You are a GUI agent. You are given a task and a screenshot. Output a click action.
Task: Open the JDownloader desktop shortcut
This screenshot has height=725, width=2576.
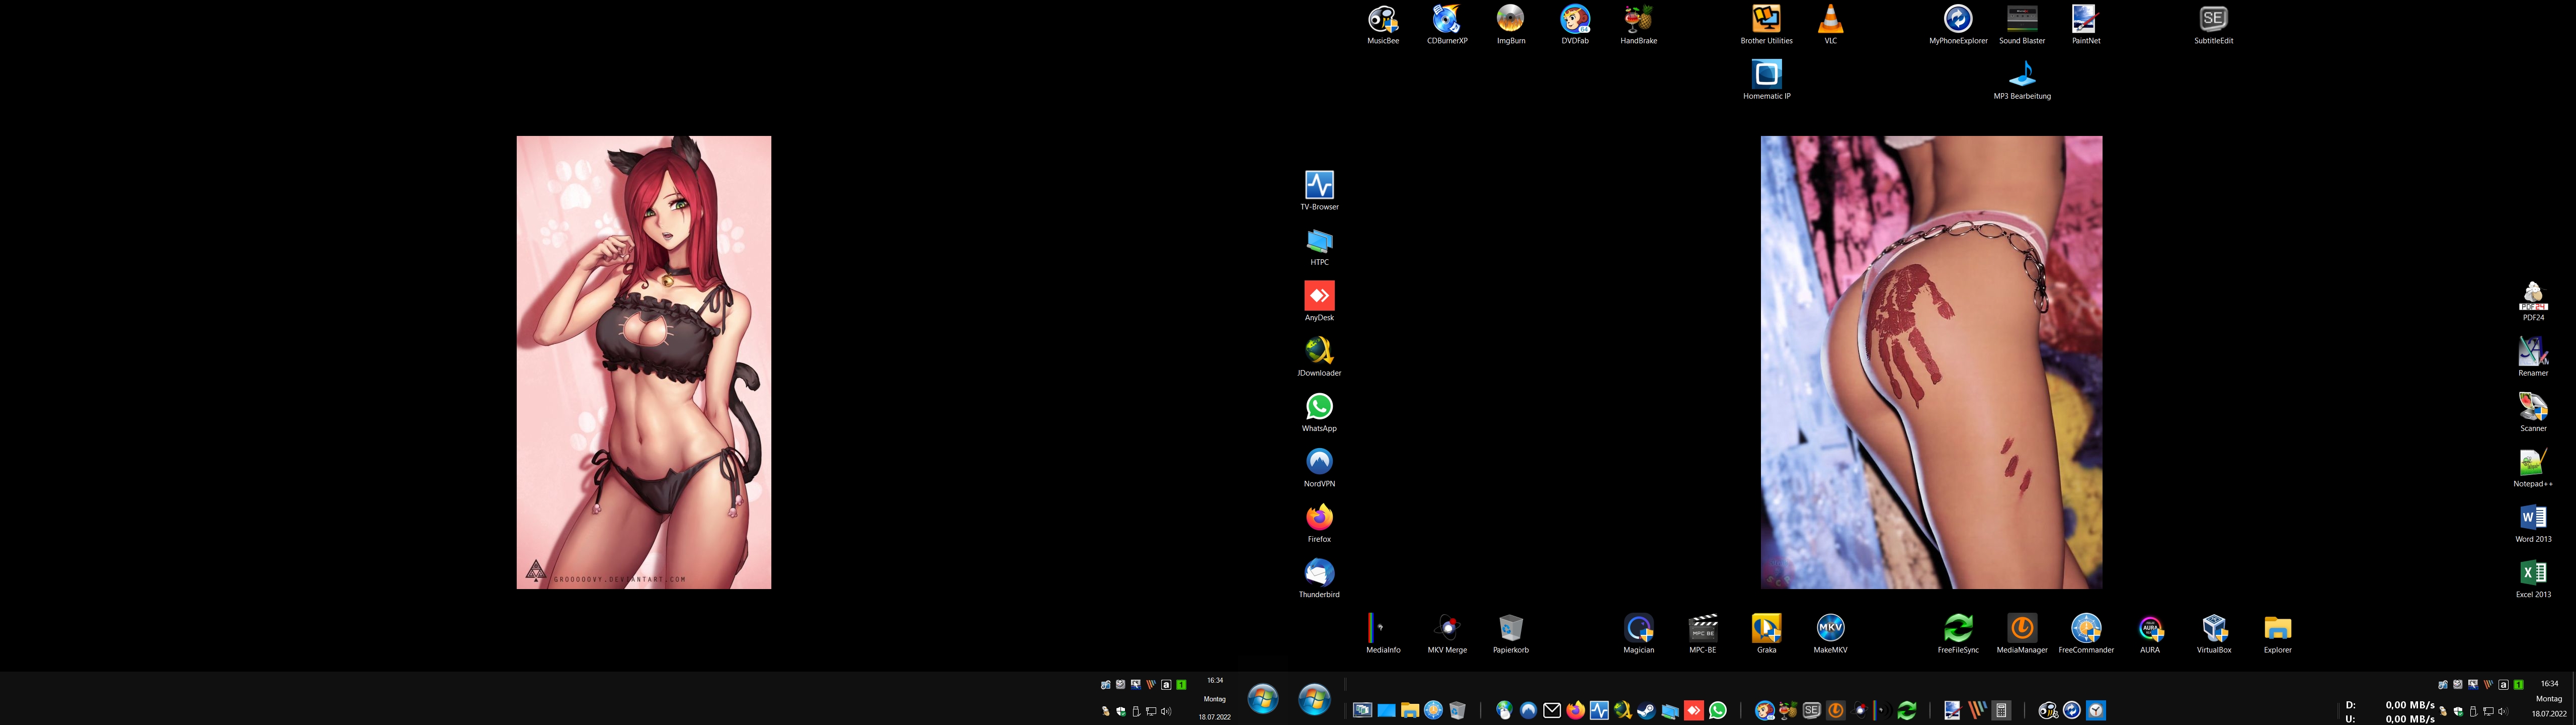(1319, 356)
